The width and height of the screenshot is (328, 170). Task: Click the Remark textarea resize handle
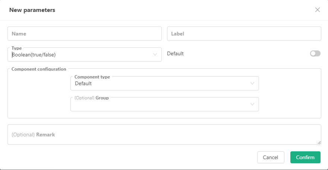[x=319, y=142]
